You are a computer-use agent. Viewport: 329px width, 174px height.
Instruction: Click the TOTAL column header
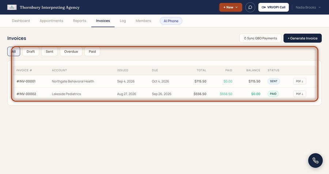pos(201,70)
